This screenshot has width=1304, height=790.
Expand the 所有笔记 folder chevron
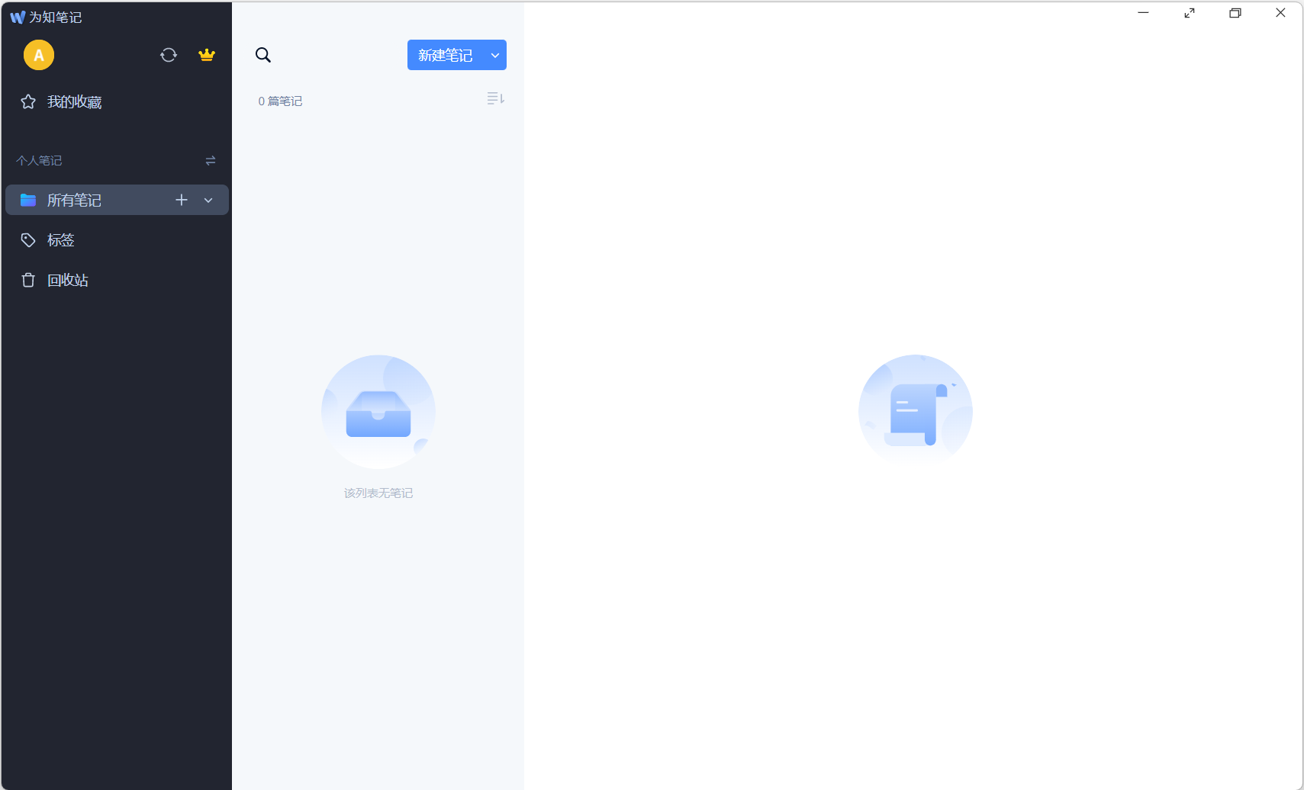pyautogui.click(x=208, y=200)
